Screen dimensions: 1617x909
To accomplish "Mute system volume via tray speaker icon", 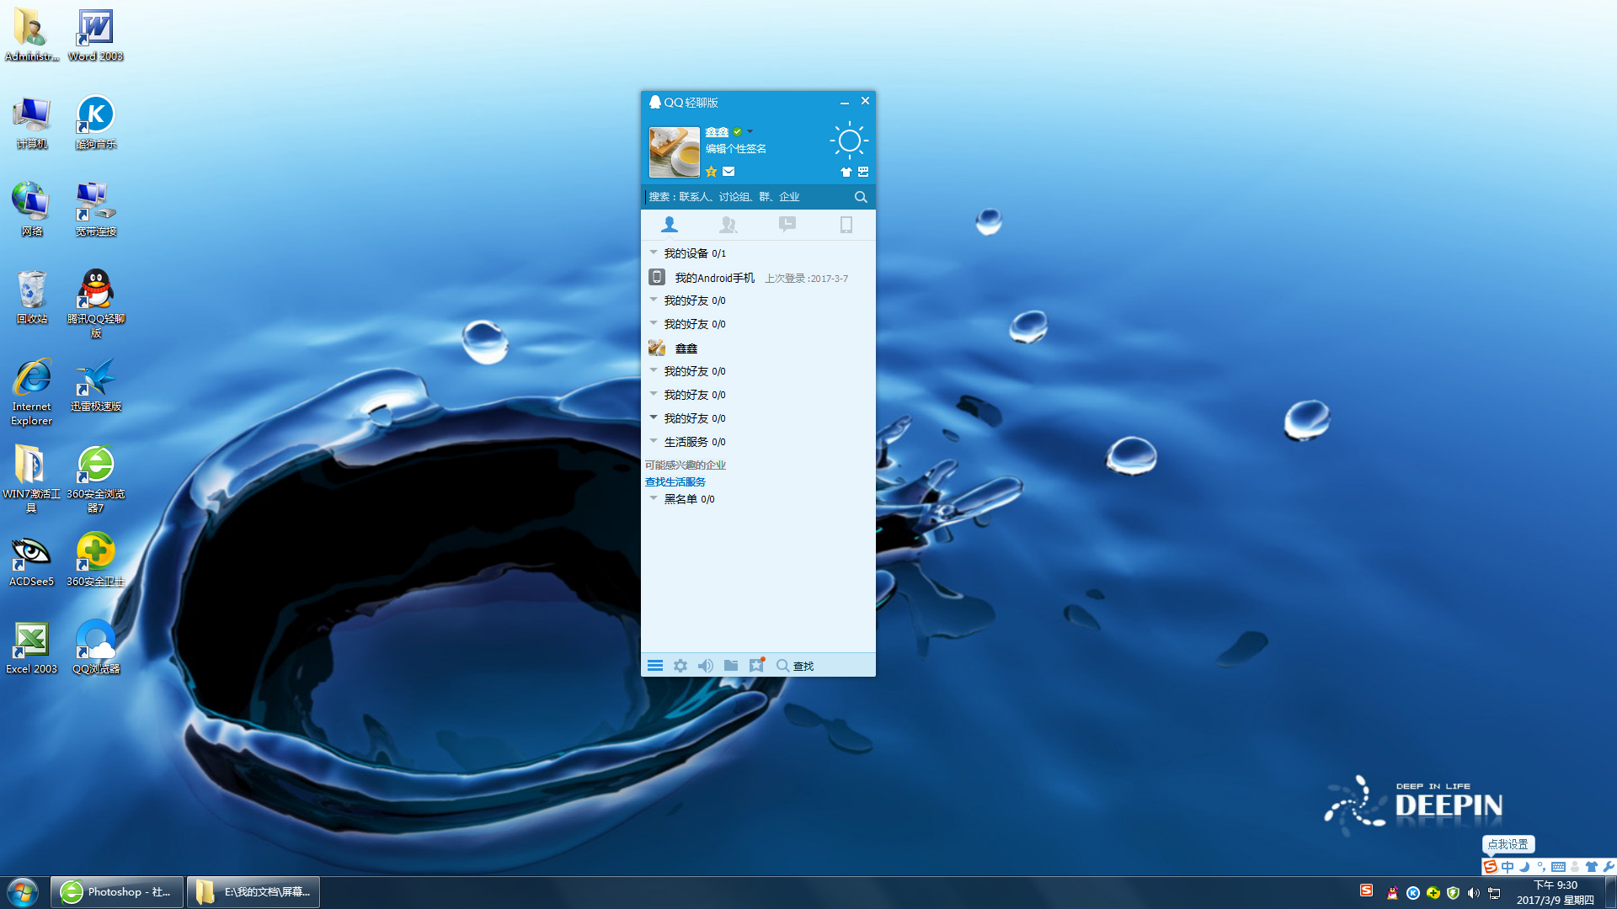I will (x=1473, y=893).
